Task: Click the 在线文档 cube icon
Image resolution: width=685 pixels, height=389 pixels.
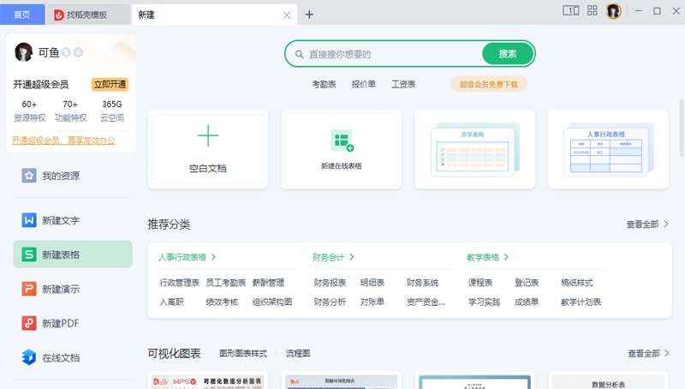Action: tap(29, 357)
